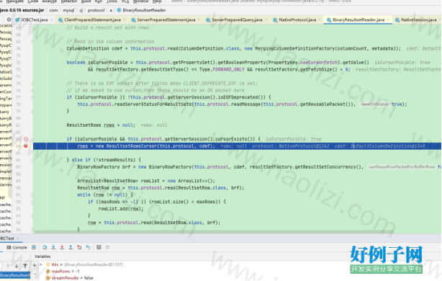
Task: Expand the 'this' variable node
Action: pyautogui.click(x=41, y=264)
